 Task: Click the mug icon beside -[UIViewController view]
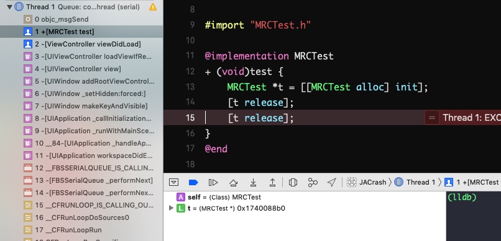point(28,69)
